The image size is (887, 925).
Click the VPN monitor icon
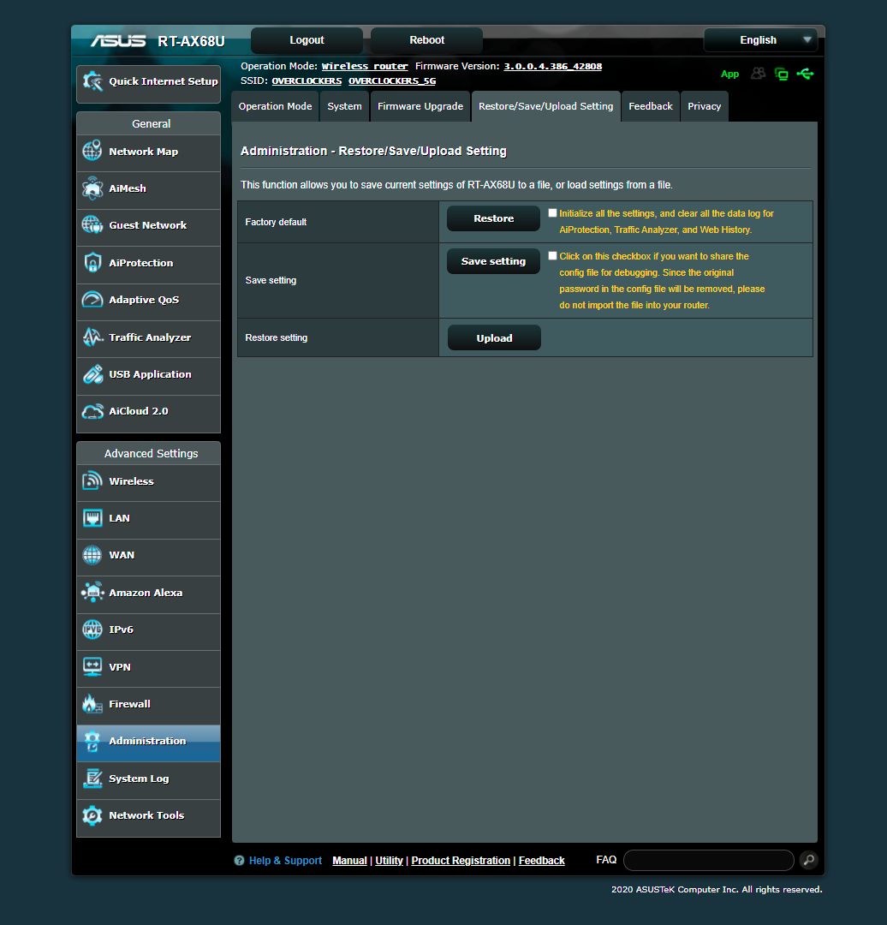click(92, 666)
